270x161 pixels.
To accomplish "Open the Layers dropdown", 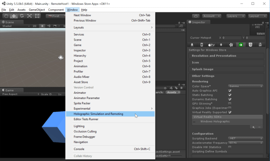I will coord(235,16).
